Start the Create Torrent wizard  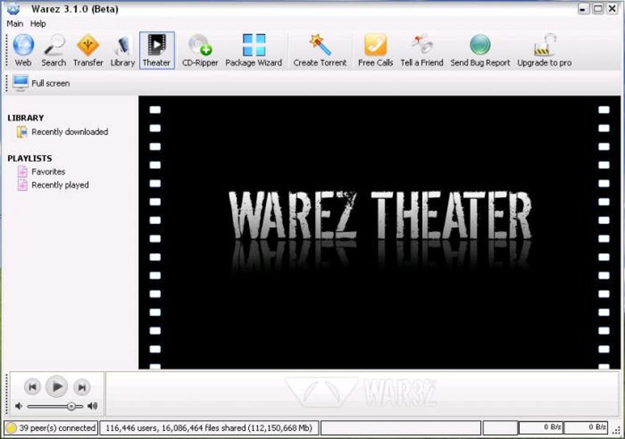tap(320, 50)
